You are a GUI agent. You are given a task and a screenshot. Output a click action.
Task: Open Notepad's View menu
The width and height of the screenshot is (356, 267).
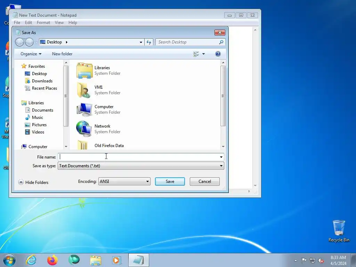pyautogui.click(x=59, y=23)
